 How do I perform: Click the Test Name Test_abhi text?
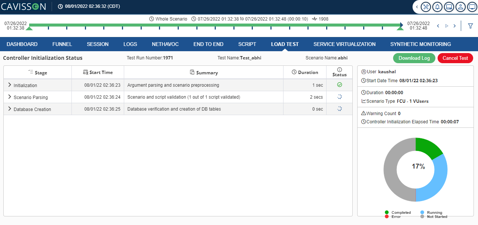coord(239,58)
